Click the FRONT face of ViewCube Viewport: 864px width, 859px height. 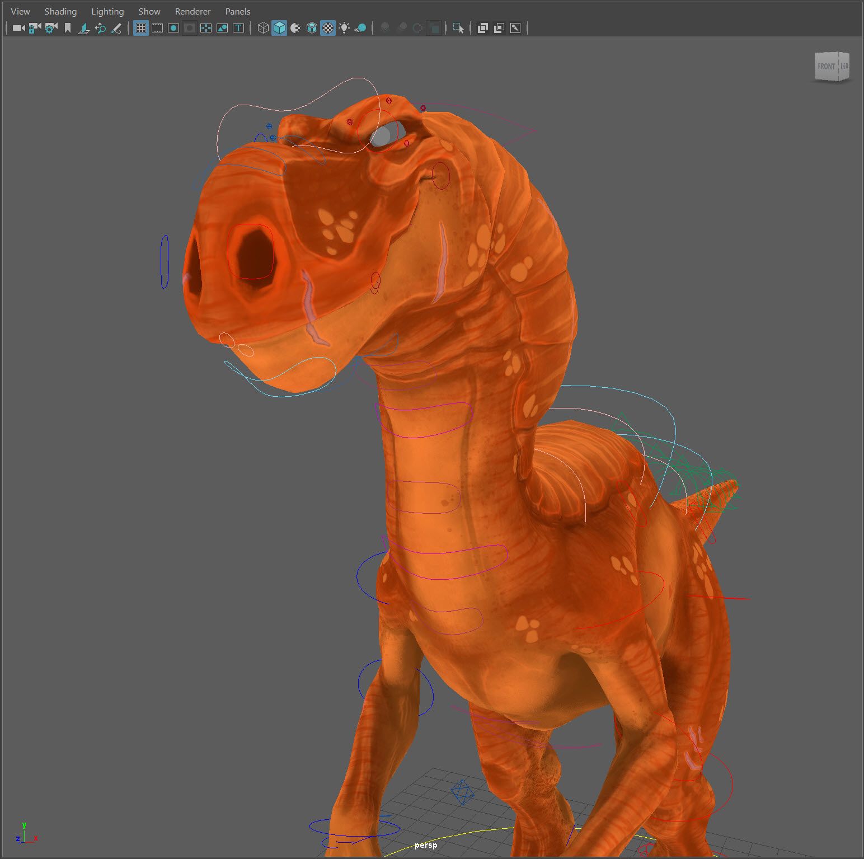click(826, 67)
